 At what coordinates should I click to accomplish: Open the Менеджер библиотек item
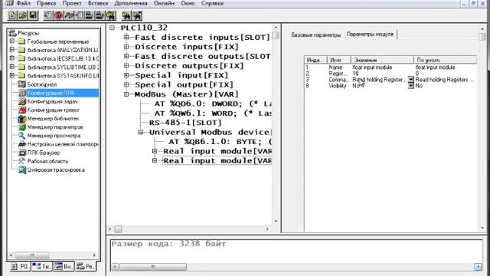tap(49, 119)
